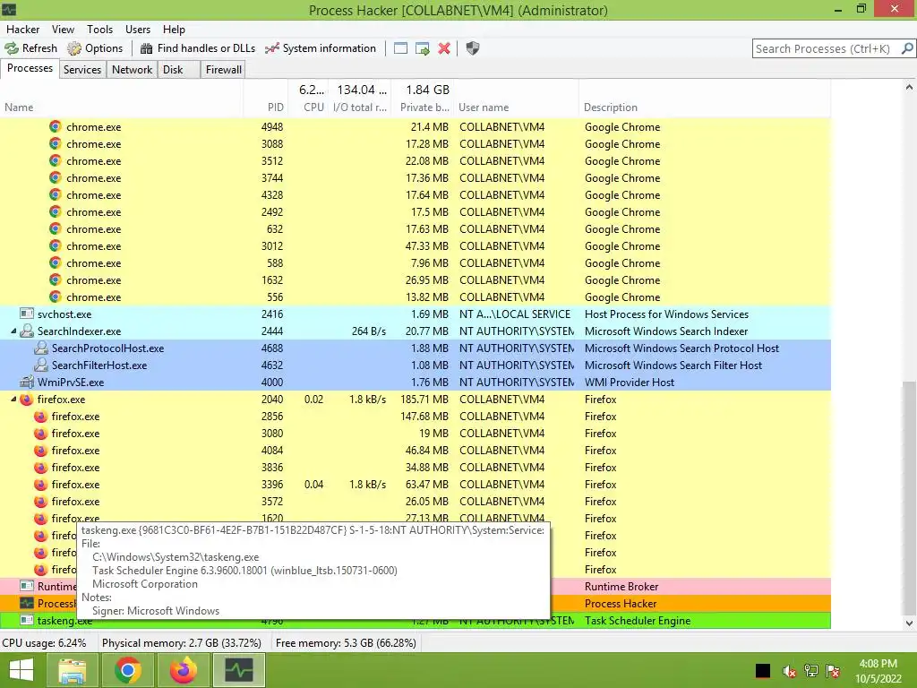Click the Task Scheduler Engine description
Screen dimensions: 917x688
pyautogui.click(x=638, y=621)
